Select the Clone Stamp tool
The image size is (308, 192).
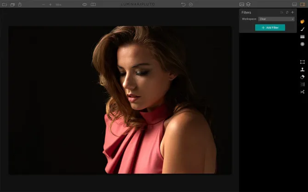302,70
